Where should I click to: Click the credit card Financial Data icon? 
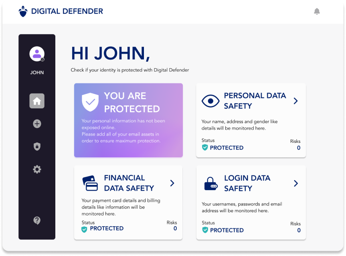(x=90, y=183)
